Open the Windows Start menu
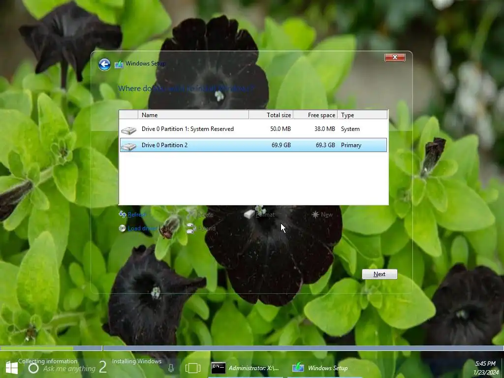 pyautogui.click(x=12, y=368)
